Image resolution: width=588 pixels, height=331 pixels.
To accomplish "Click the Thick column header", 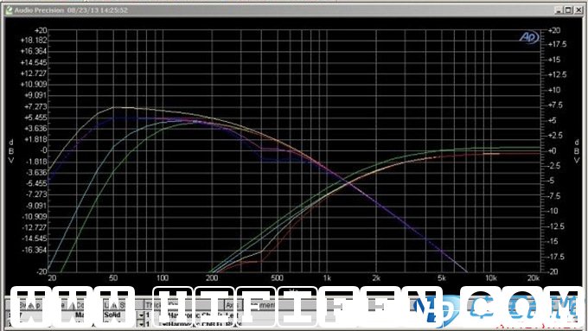I will click(x=153, y=305).
